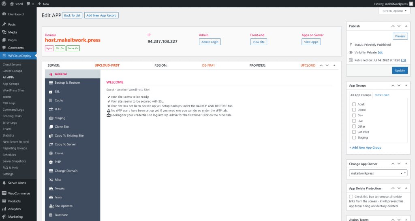Open the Screen Options dropdown
The width and height of the screenshot is (415, 221).
click(x=394, y=11)
